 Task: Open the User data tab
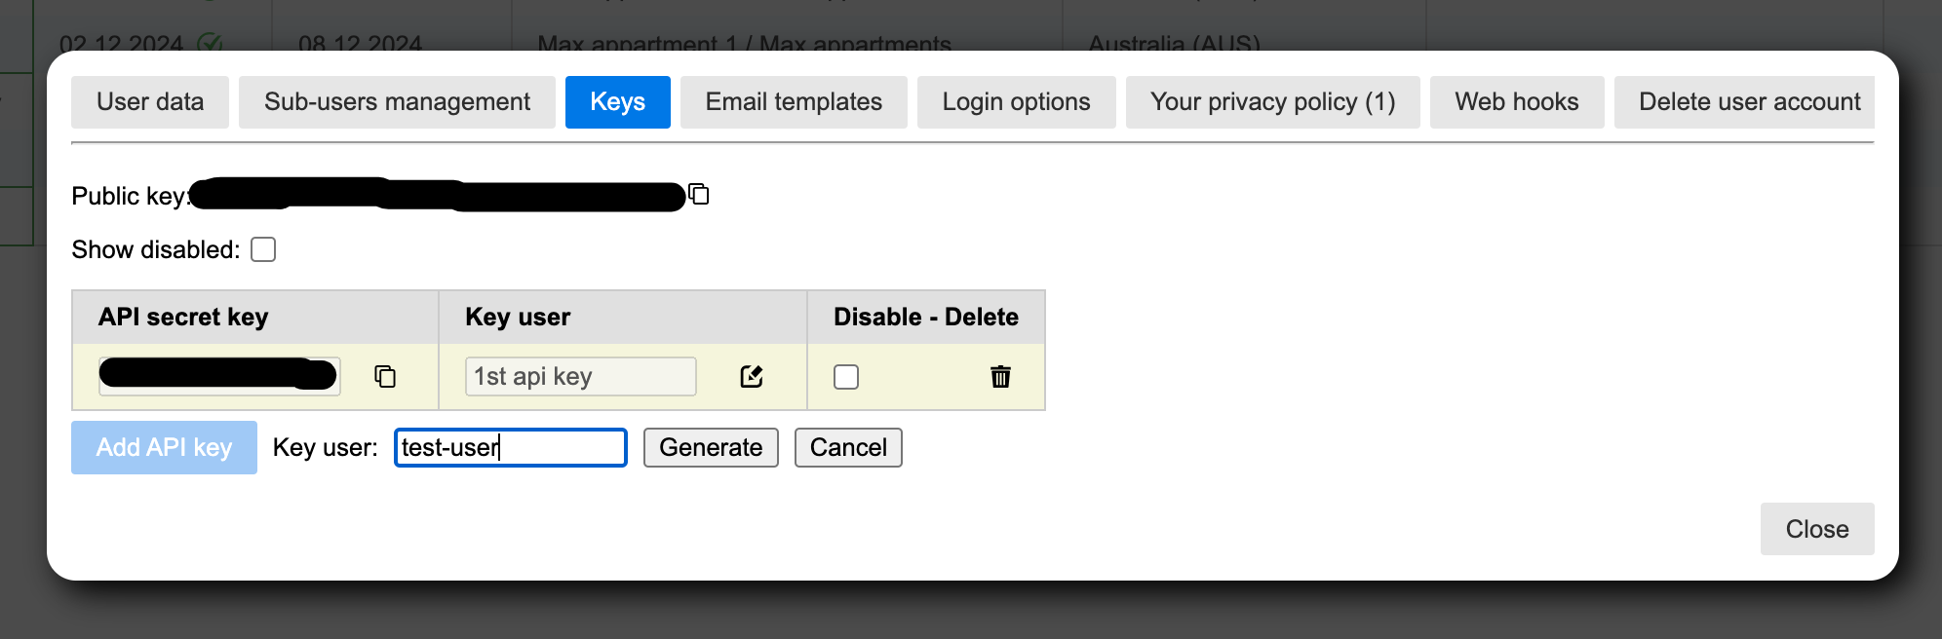coord(150,102)
